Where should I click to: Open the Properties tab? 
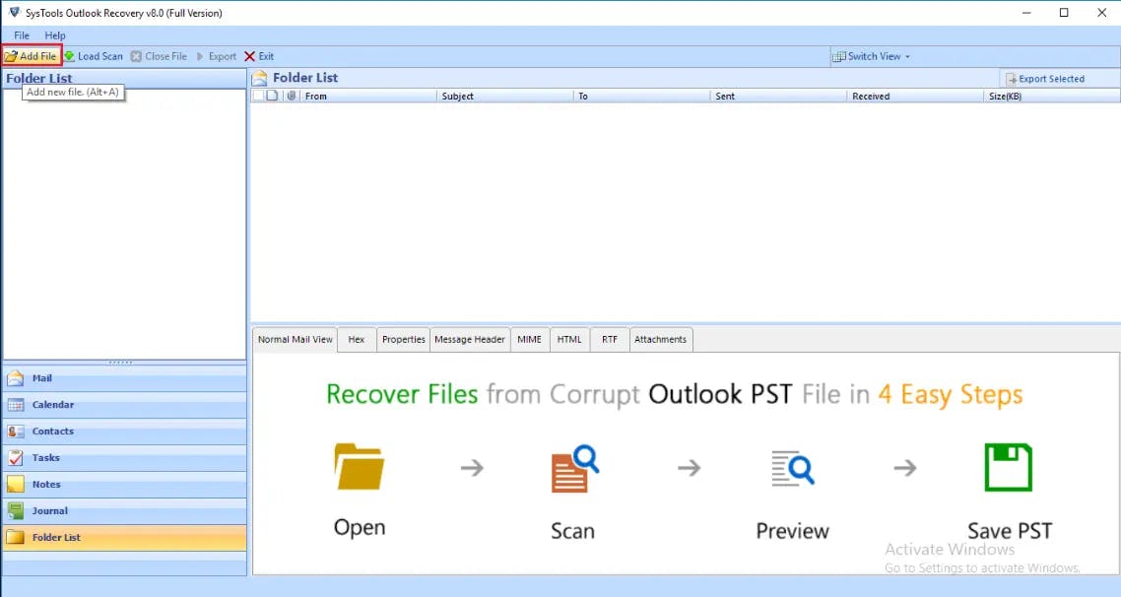pos(403,340)
